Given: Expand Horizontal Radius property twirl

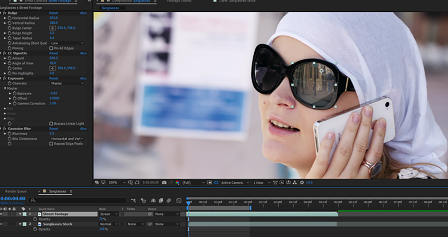Looking at the screenshot, I should (5, 18).
